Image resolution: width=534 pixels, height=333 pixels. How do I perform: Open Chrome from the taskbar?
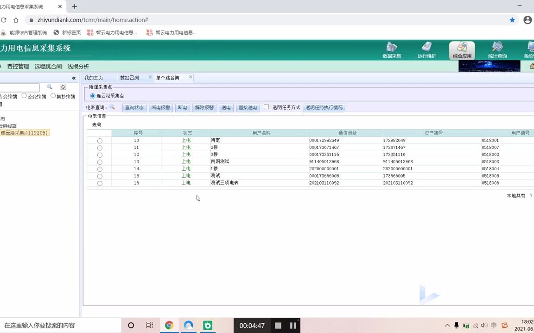tap(169, 325)
